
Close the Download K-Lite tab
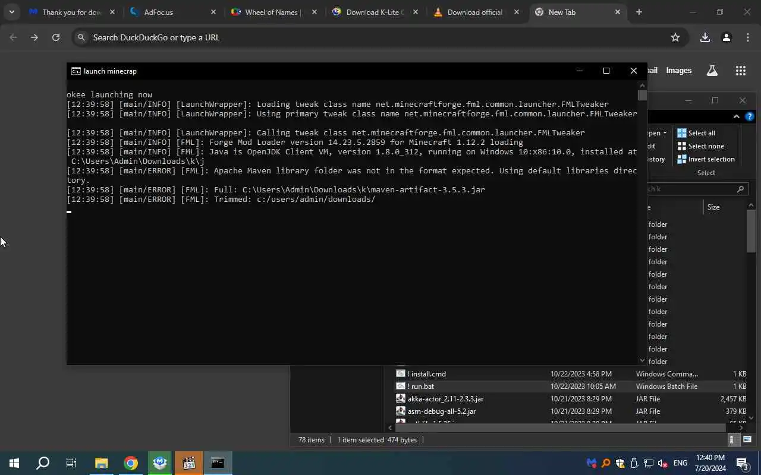tap(416, 12)
